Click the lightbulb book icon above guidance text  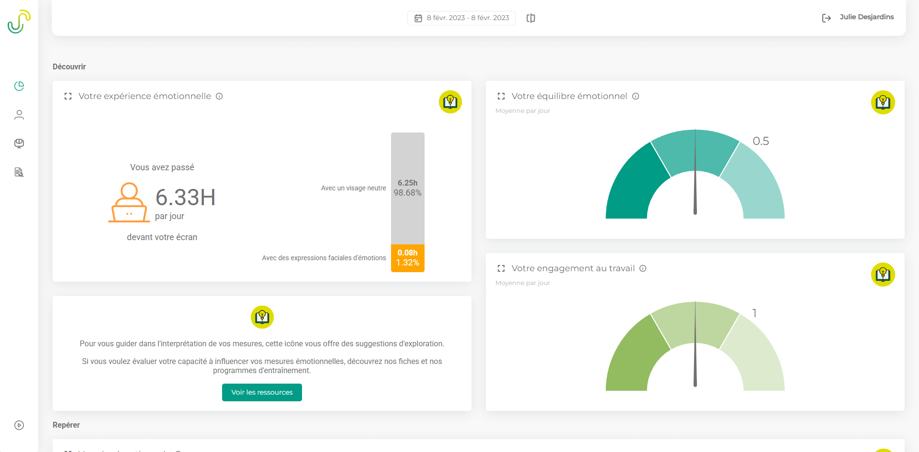coord(262,317)
